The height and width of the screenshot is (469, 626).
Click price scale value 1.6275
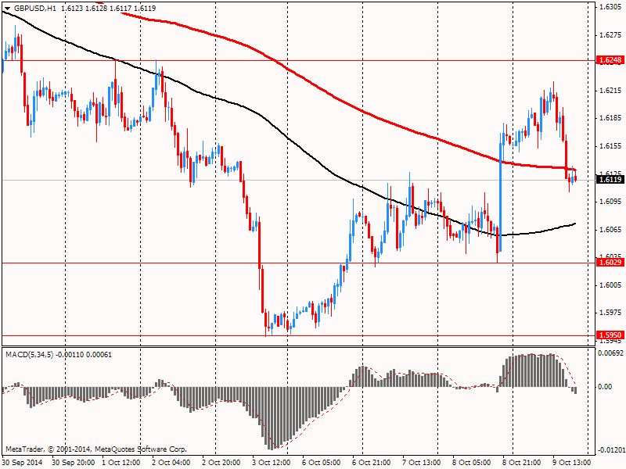point(610,35)
